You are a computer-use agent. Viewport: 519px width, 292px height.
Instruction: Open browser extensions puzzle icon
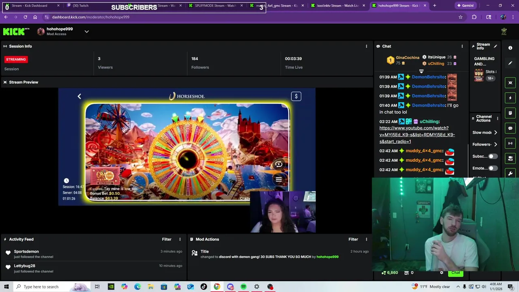[x=474, y=17]
